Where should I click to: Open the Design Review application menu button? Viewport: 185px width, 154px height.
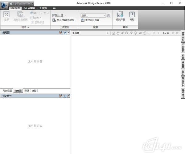[4, 5]
